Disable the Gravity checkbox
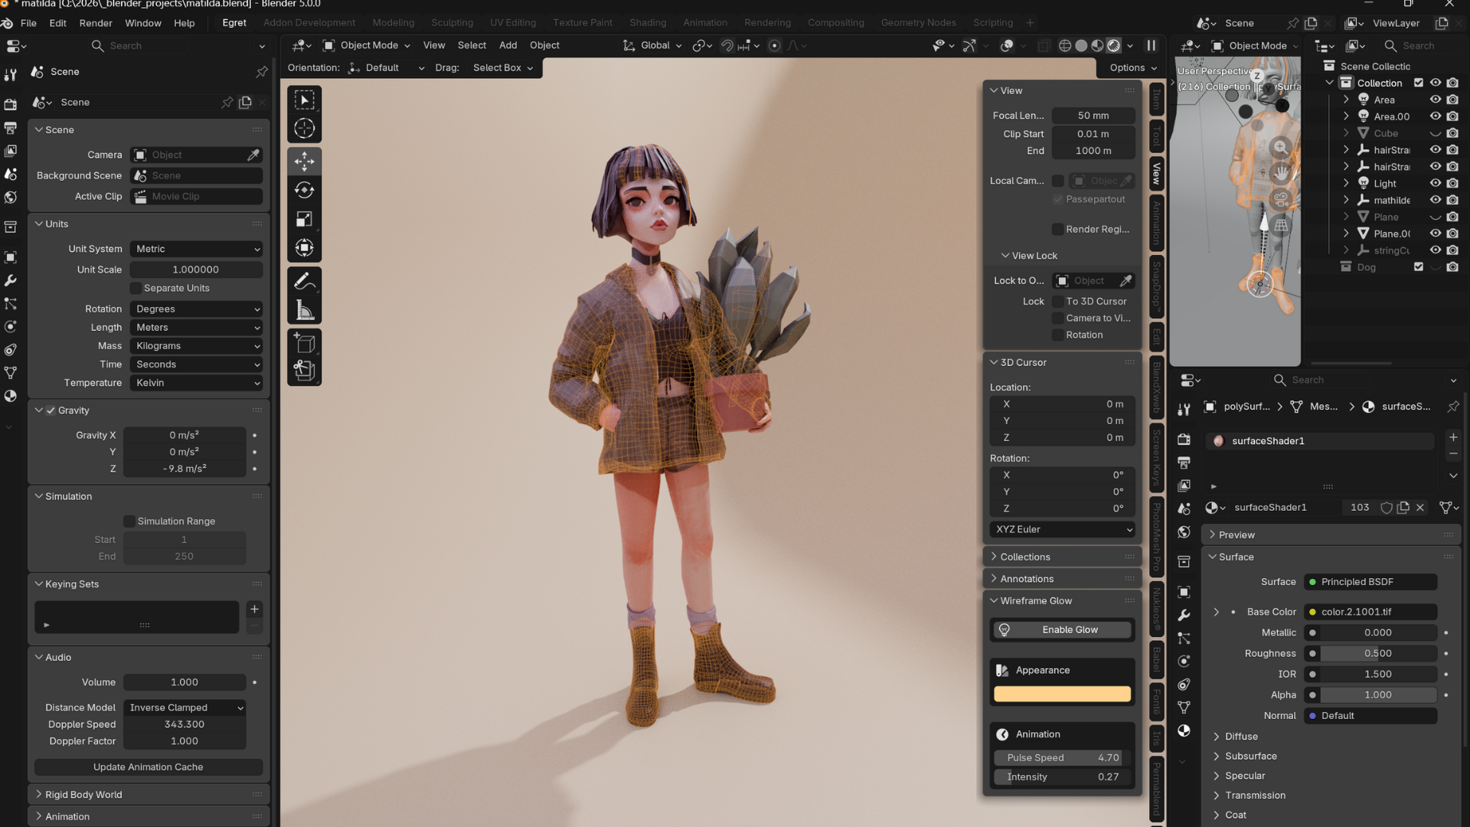The image size is (1470, 827). (x=51, y=410)
